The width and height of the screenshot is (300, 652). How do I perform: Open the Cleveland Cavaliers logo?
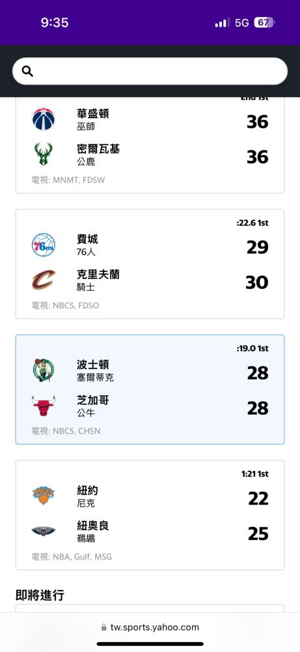click(x=44, y=280)
